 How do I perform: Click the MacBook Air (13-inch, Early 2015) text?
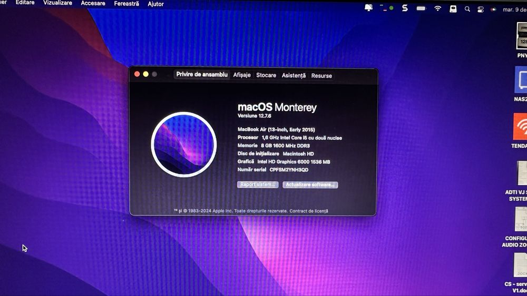[276, 129]
